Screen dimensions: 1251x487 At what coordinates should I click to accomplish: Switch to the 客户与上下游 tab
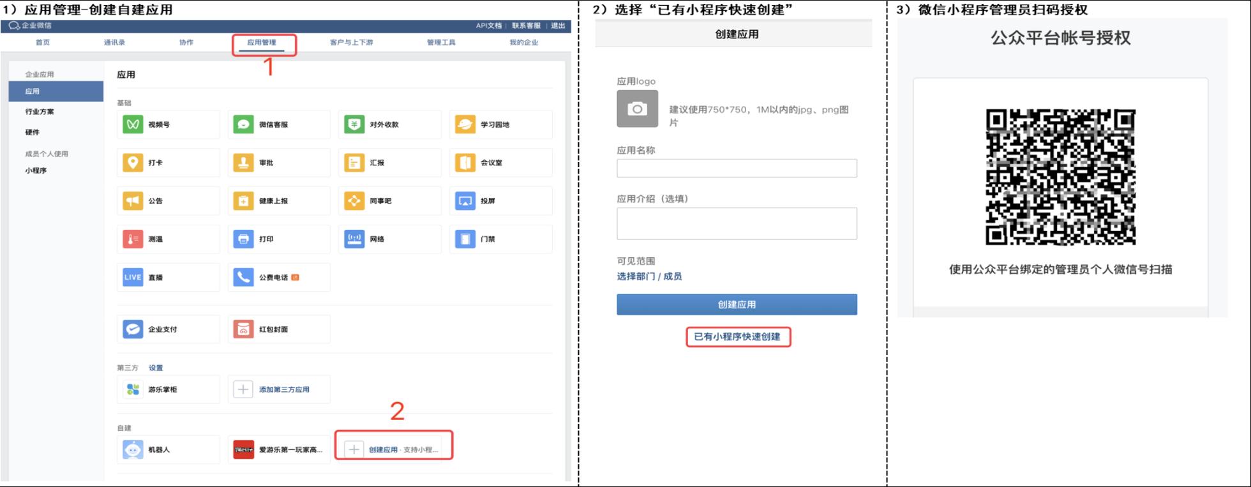click(x=352, y=42)
